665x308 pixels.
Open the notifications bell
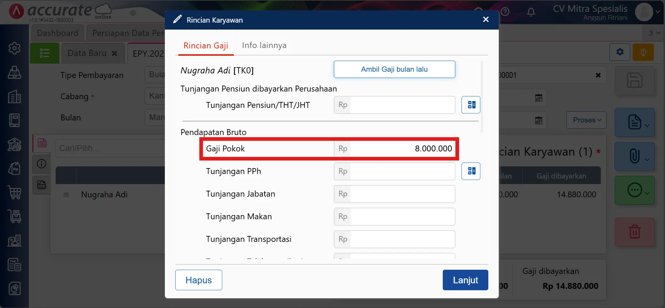click(x=531, y=12)
